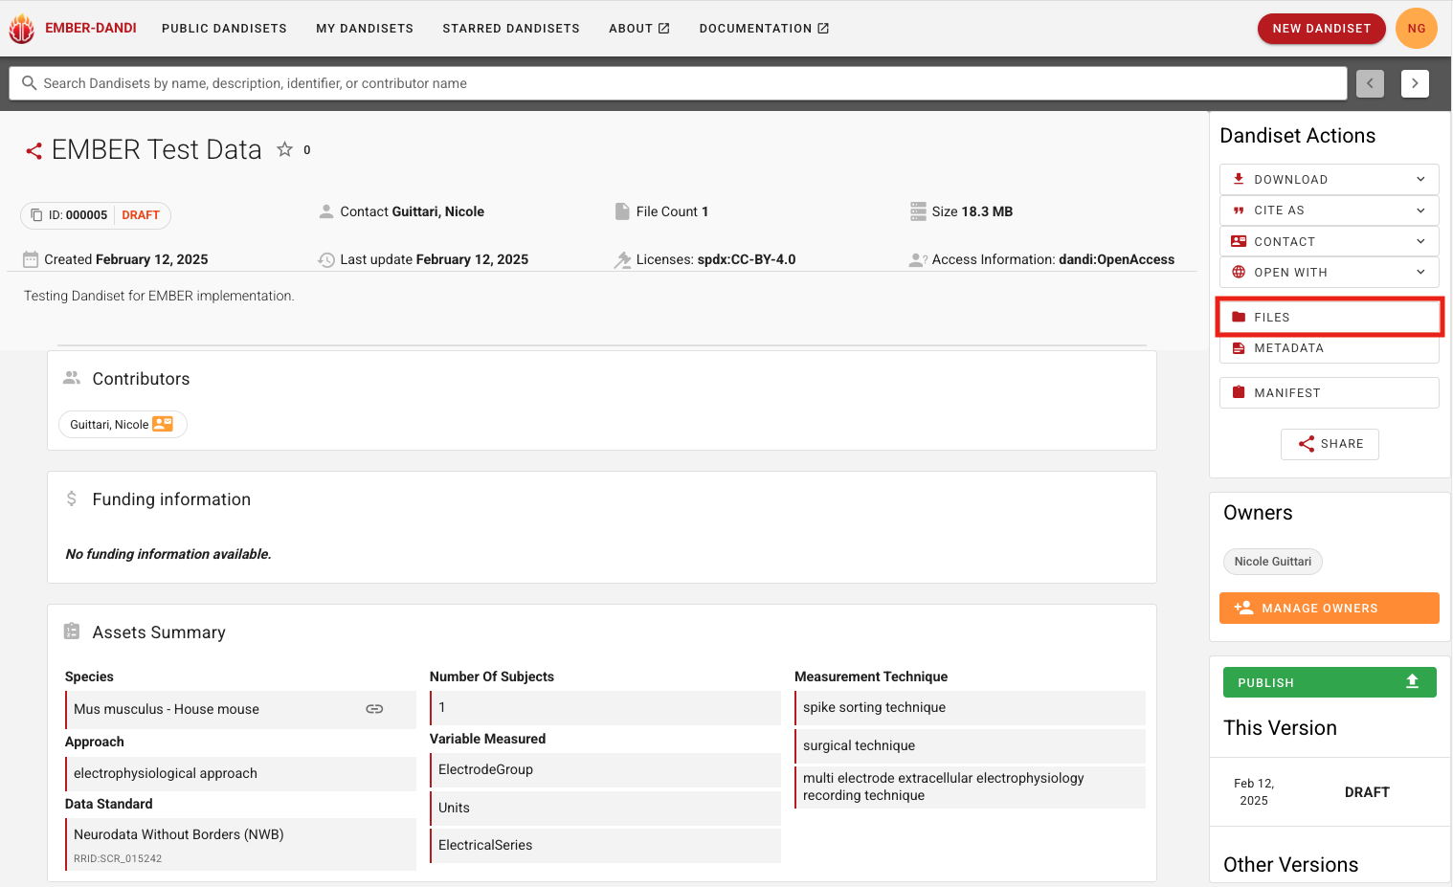Click 'surgical technique' entry
1453x887 pixels.
[x=970, y=745]
